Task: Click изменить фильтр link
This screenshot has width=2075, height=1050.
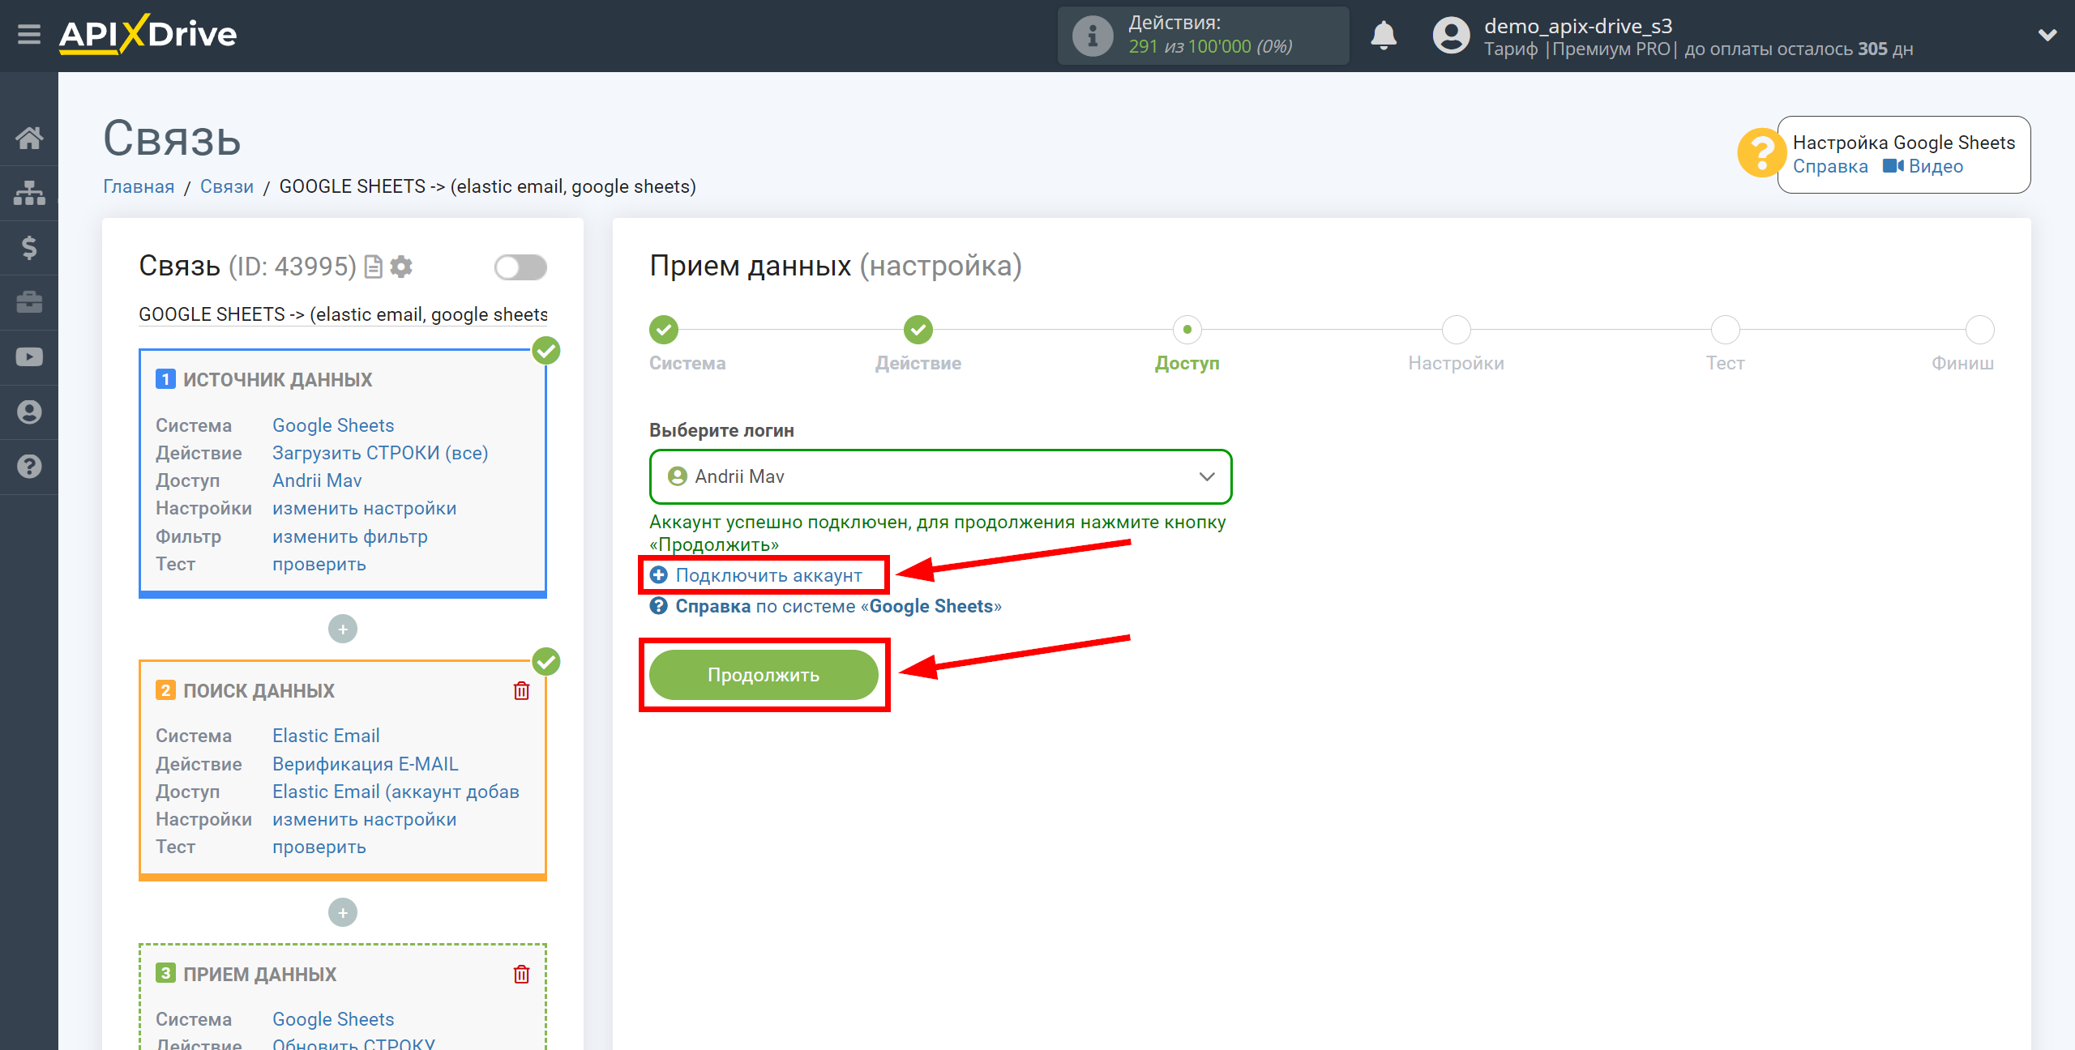Action: coord(350,536)
